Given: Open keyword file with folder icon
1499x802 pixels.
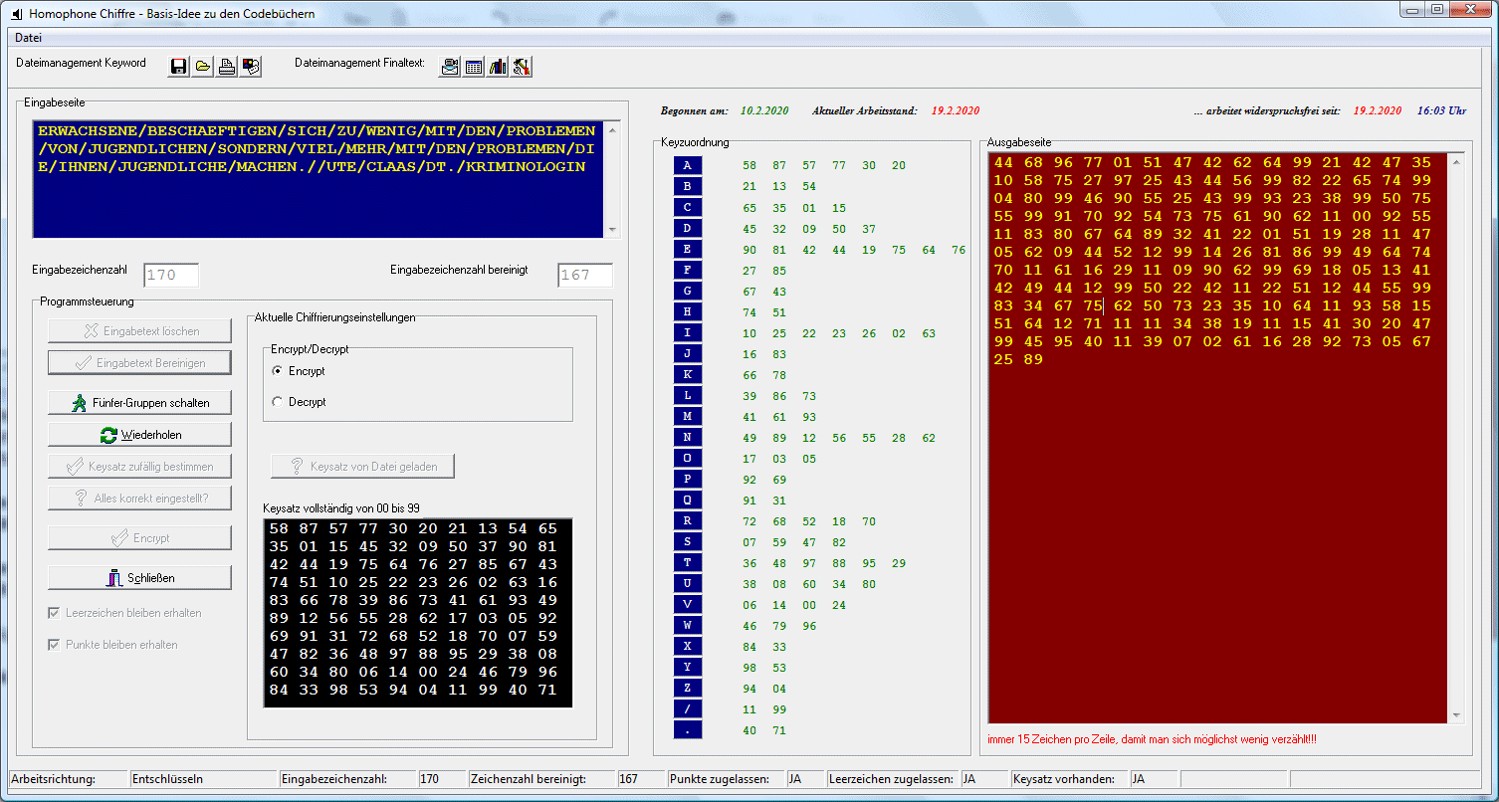Looking at the screenshot, I should 202,67.
